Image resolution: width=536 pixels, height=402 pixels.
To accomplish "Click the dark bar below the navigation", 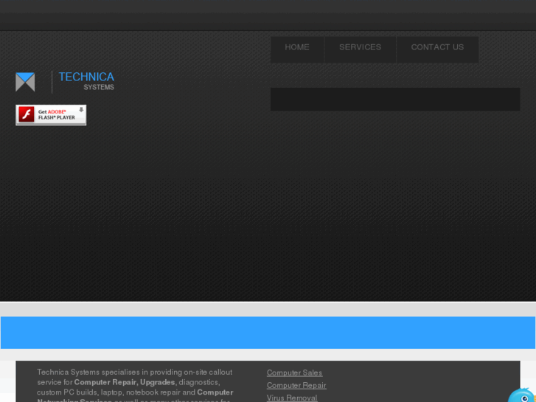I will [x=395, y=100].
